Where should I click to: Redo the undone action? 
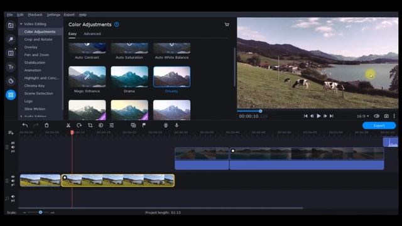[36, 126]
